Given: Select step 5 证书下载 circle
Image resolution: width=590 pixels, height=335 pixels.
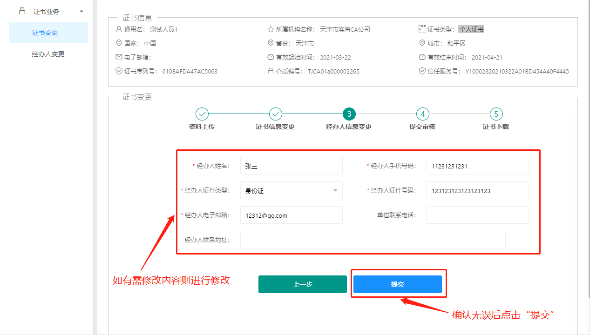Looking at the screenshot, I should pyautogui.click(x=496, y=114).
